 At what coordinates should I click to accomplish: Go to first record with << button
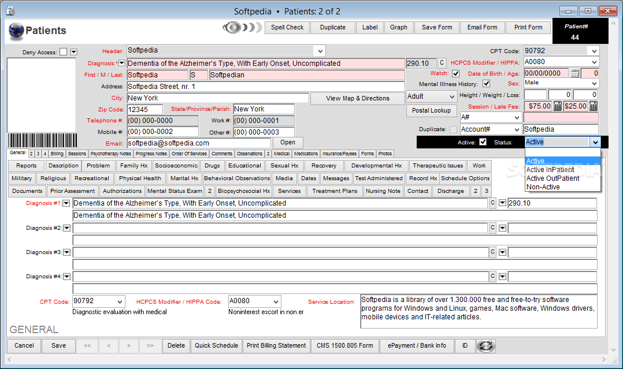click(87, 345)
